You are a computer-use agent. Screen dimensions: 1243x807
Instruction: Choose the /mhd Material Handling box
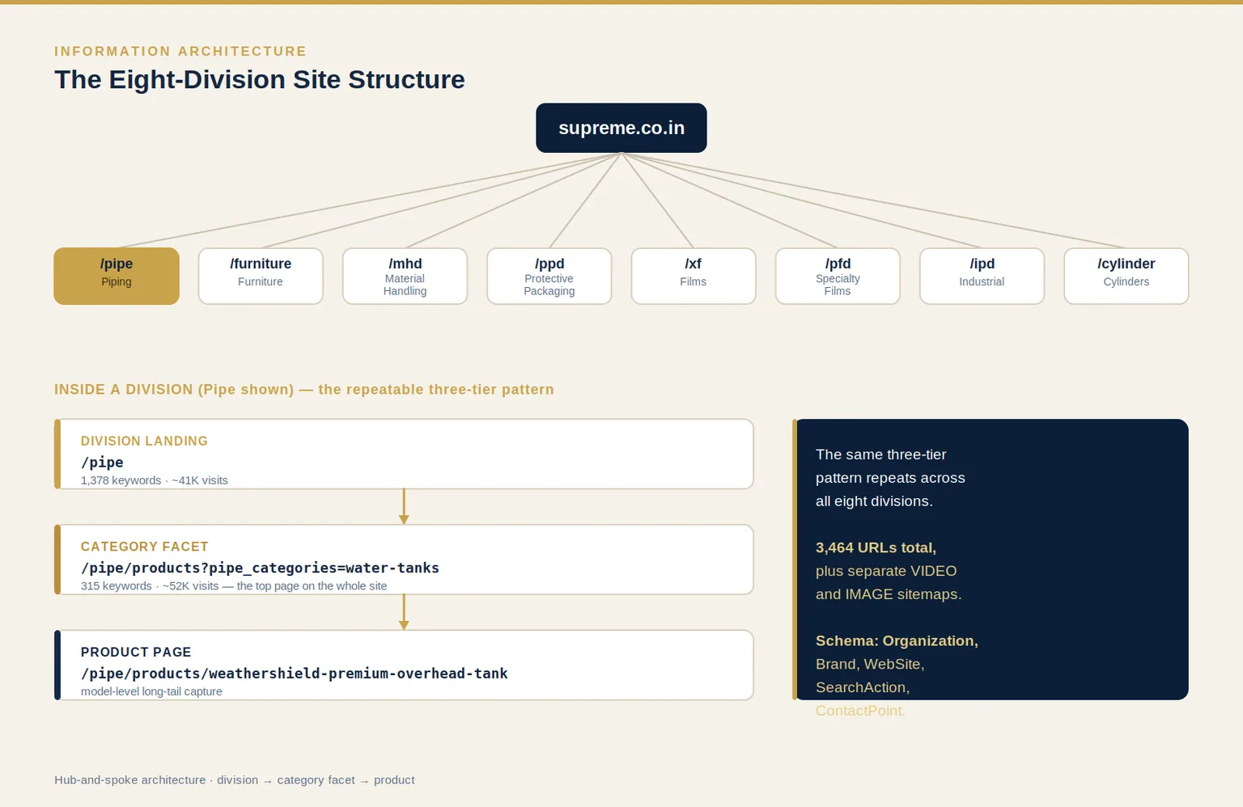(x=405, y=276)
